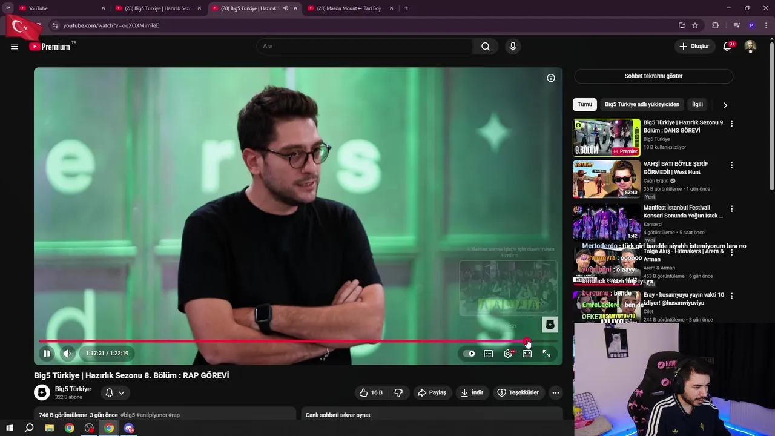Open YouTube notifications bell with 9+ badge
Screen dimensions: 775x436
click(x=728, y=47)
